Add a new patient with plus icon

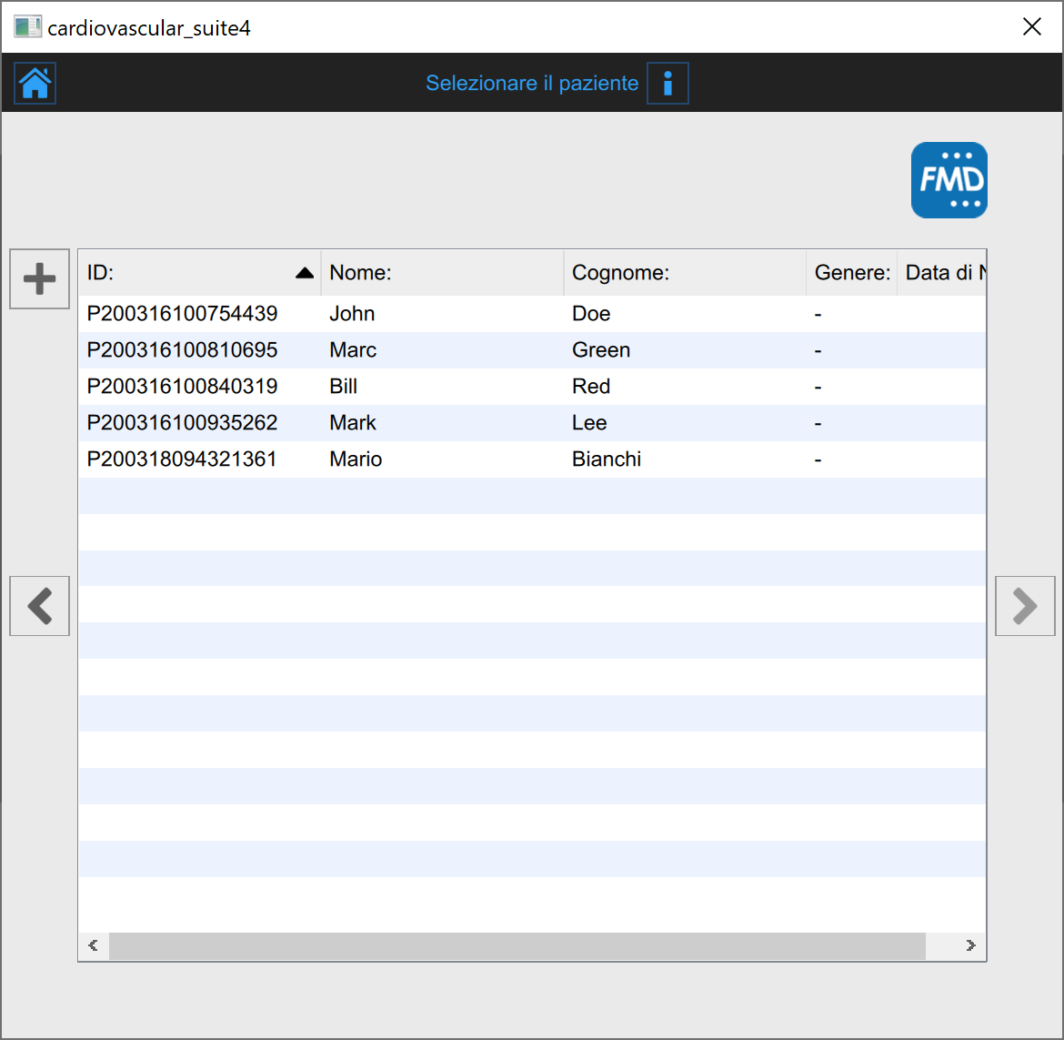(39, 278)
